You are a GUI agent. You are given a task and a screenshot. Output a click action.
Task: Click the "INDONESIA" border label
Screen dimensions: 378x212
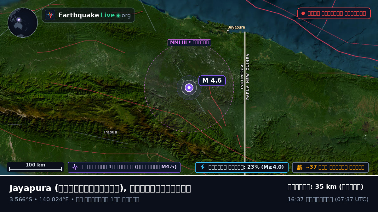[x=242, y=77]
